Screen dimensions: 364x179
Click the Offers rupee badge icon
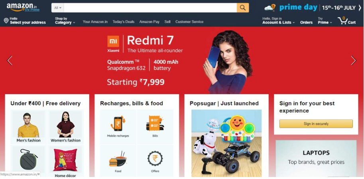tap(155, 159)
